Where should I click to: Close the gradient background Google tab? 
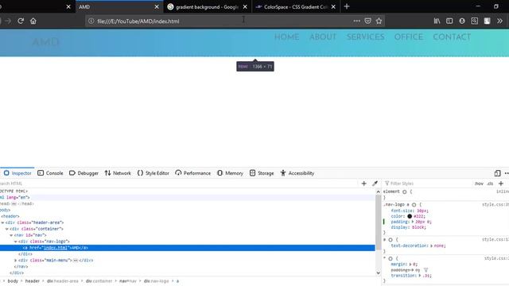[245, 7]
